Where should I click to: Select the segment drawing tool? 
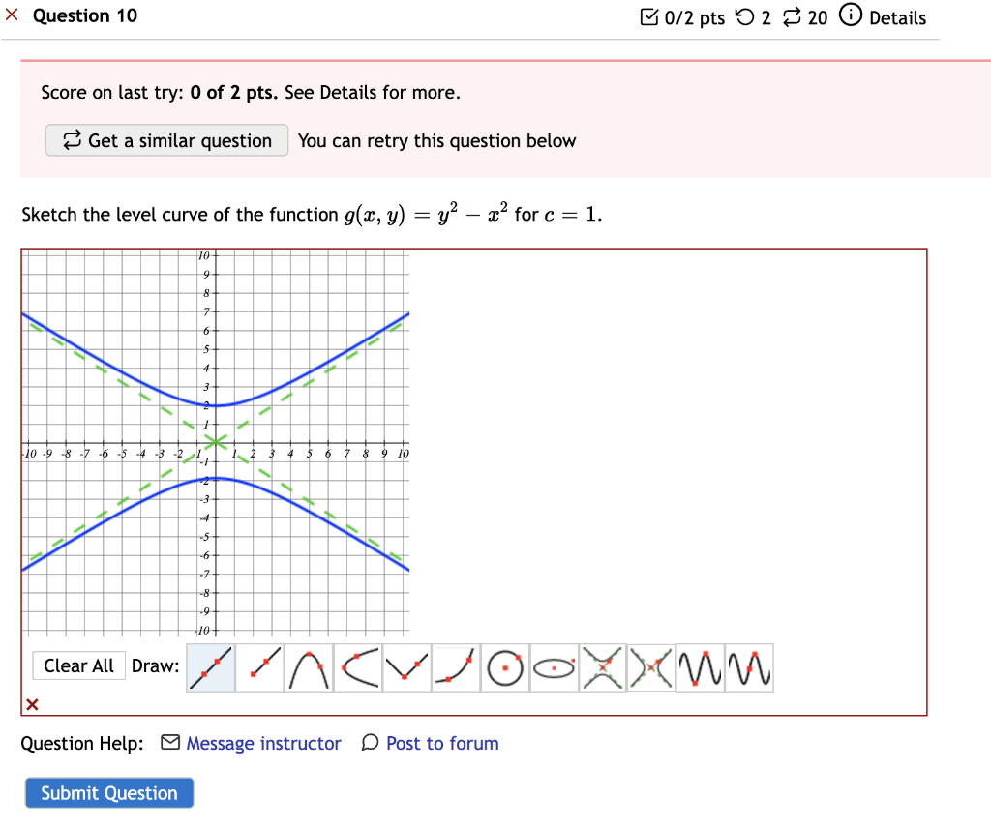pyautogui.click(x=259, y=667)
